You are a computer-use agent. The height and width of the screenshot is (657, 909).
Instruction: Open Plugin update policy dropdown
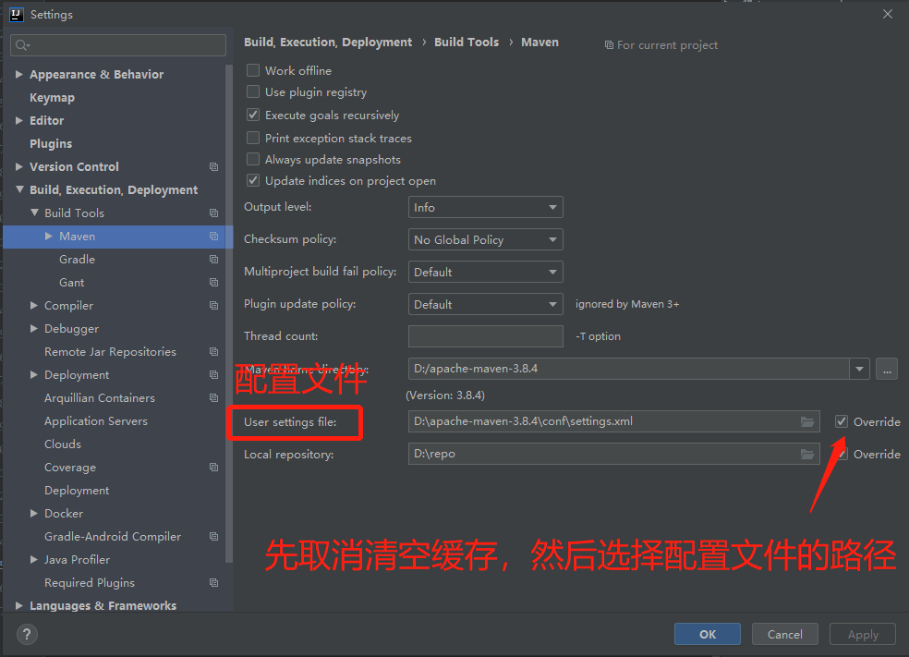(x=486, y=304)
